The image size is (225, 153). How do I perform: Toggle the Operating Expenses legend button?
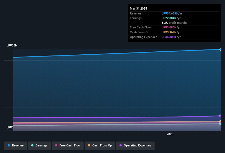coord(135,146)
